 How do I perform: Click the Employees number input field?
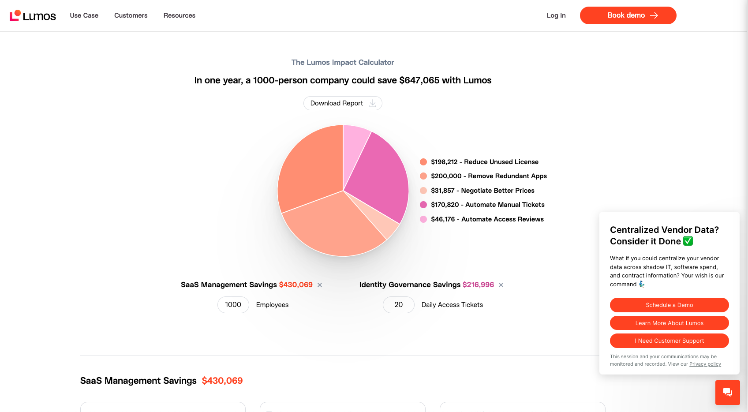pyautogui.click(x=233, y=305)
